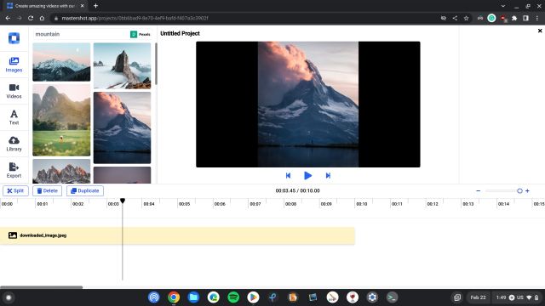Click the browser address bar URL
The width and height of the screenshot is (545, 306).
pyautogui.click(x=135, y=18)
